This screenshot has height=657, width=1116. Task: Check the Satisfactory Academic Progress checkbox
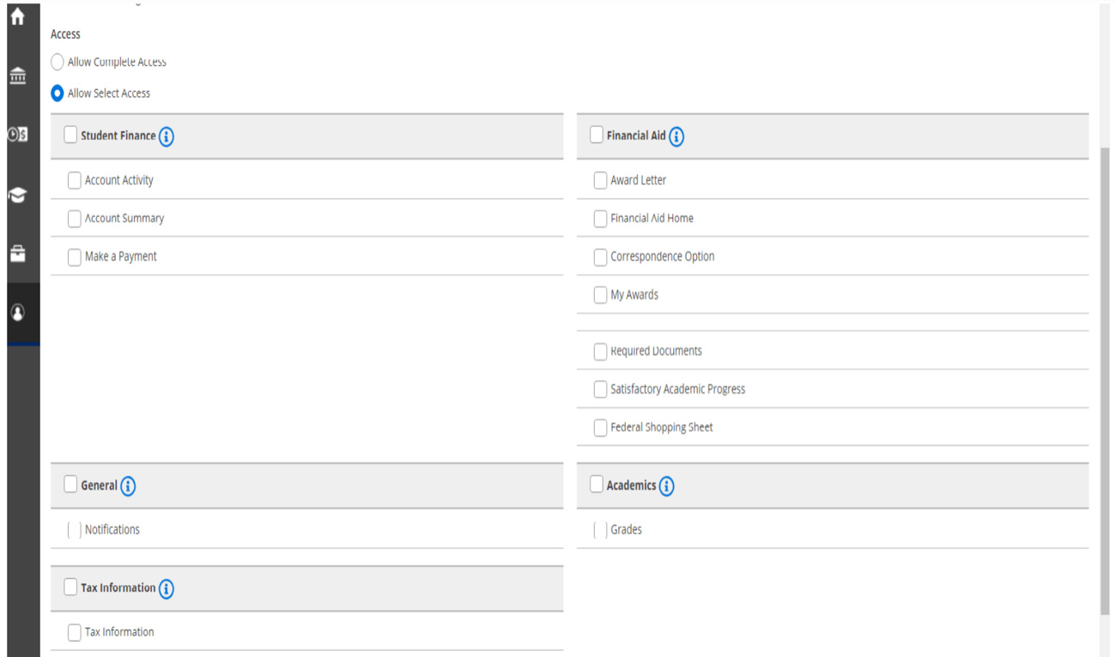click(x=601, y=389)
